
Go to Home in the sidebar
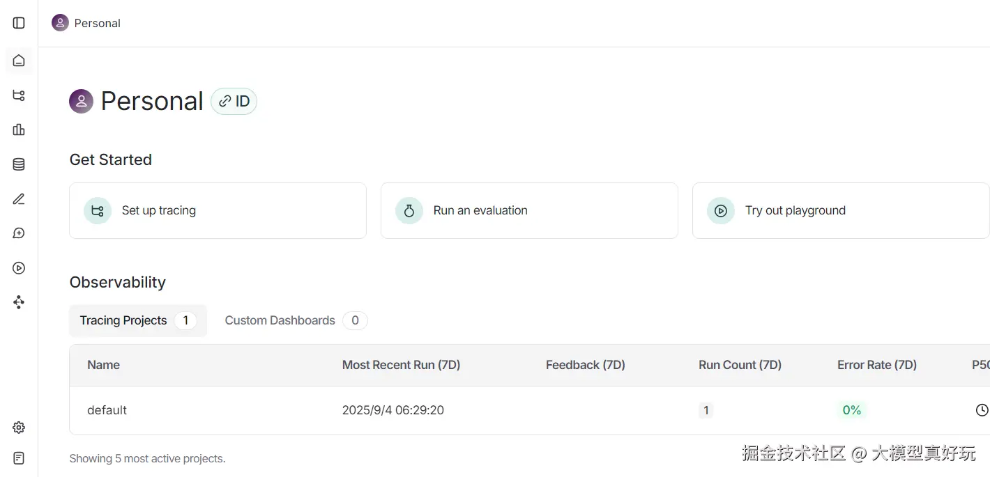point(19,61)
